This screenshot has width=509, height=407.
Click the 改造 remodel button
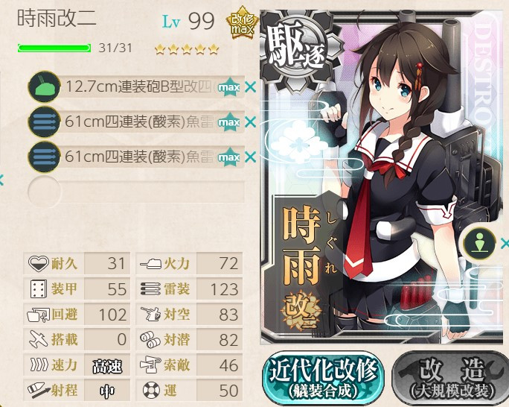coord(451,379)
